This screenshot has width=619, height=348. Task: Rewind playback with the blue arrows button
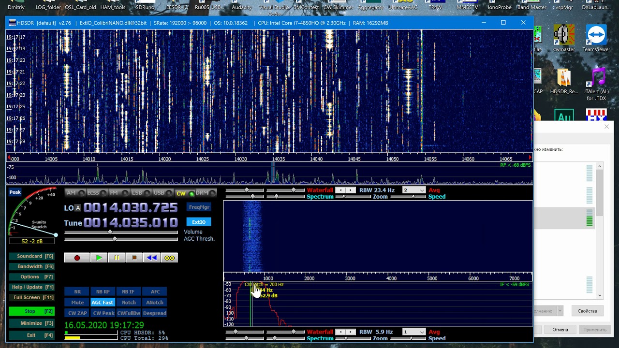click(152, 258)
